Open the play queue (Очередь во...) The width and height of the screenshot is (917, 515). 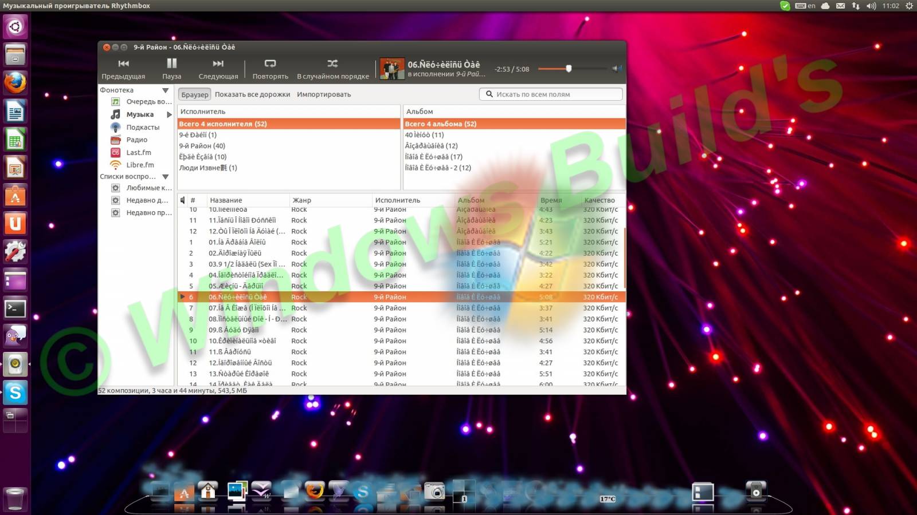point(142,101)
